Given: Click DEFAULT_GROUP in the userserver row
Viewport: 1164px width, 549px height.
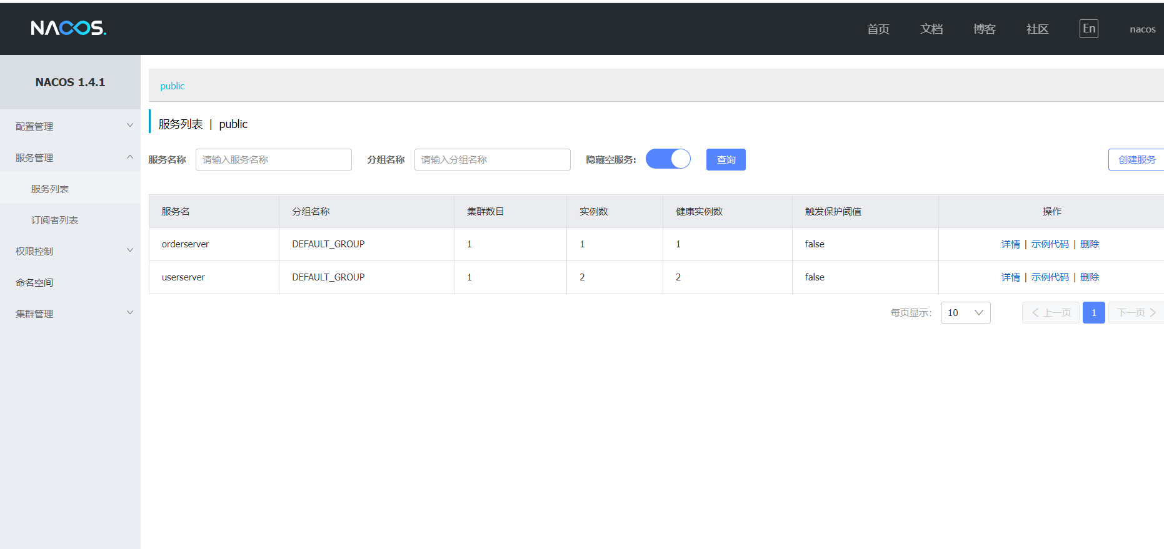Looking at the screenshot, I should point(328,277).
